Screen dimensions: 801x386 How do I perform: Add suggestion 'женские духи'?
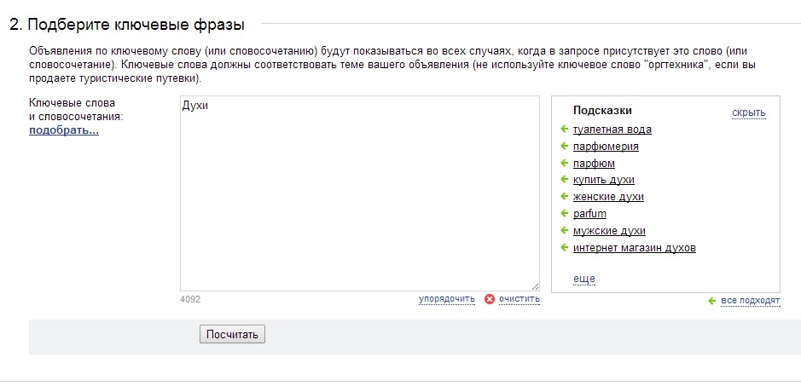pyautogui.click(x=608, y=197)
